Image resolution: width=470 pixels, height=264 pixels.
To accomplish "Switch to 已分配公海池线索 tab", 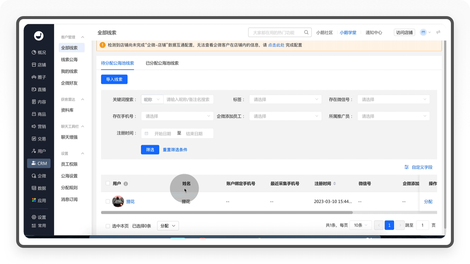I will tap(162, 63).
